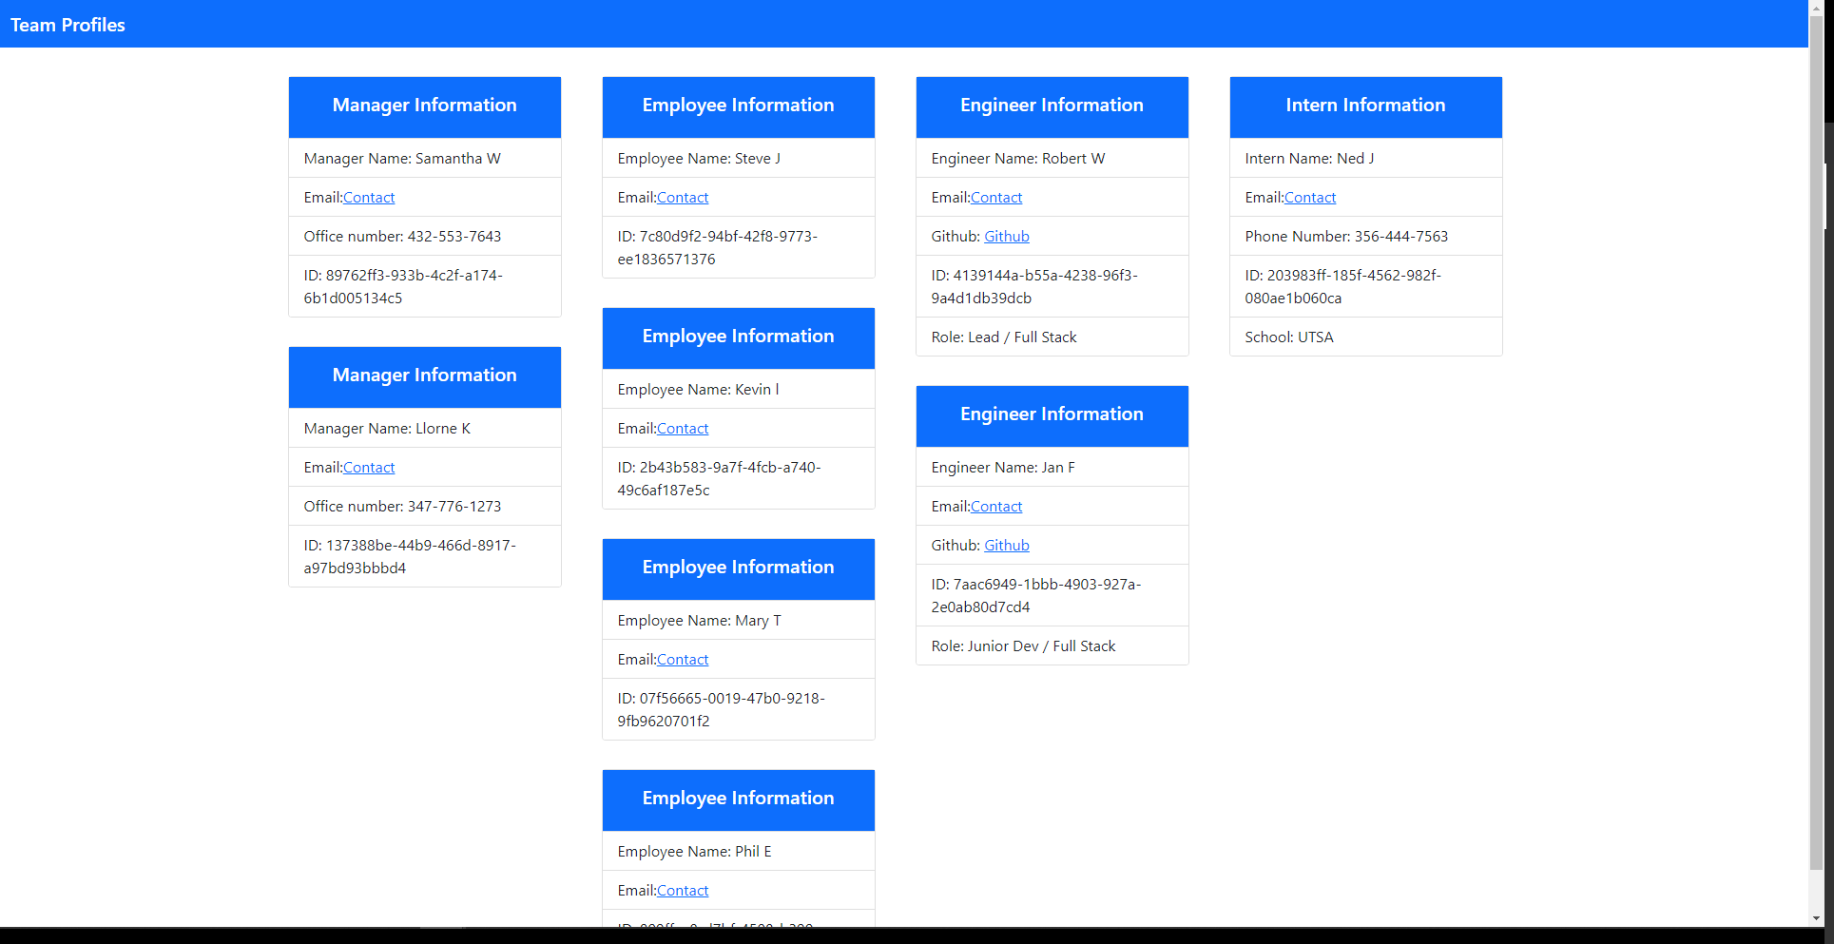Open Contact link for employee Mary T
The height and width of the screenshot is (944, 1834).
tap(683, 659)
